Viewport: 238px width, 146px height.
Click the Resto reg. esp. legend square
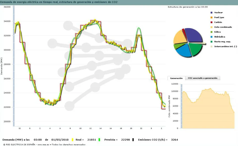pyautogui.click(x=211, y=42)
